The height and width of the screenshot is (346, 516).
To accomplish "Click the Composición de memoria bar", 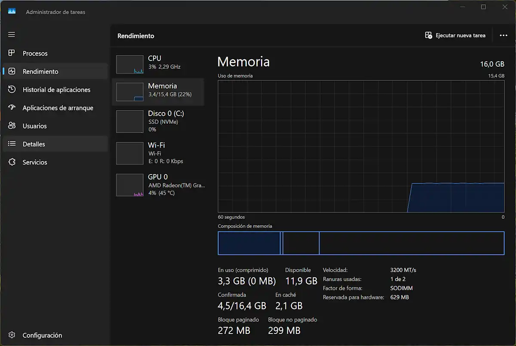I will [361, 243].
